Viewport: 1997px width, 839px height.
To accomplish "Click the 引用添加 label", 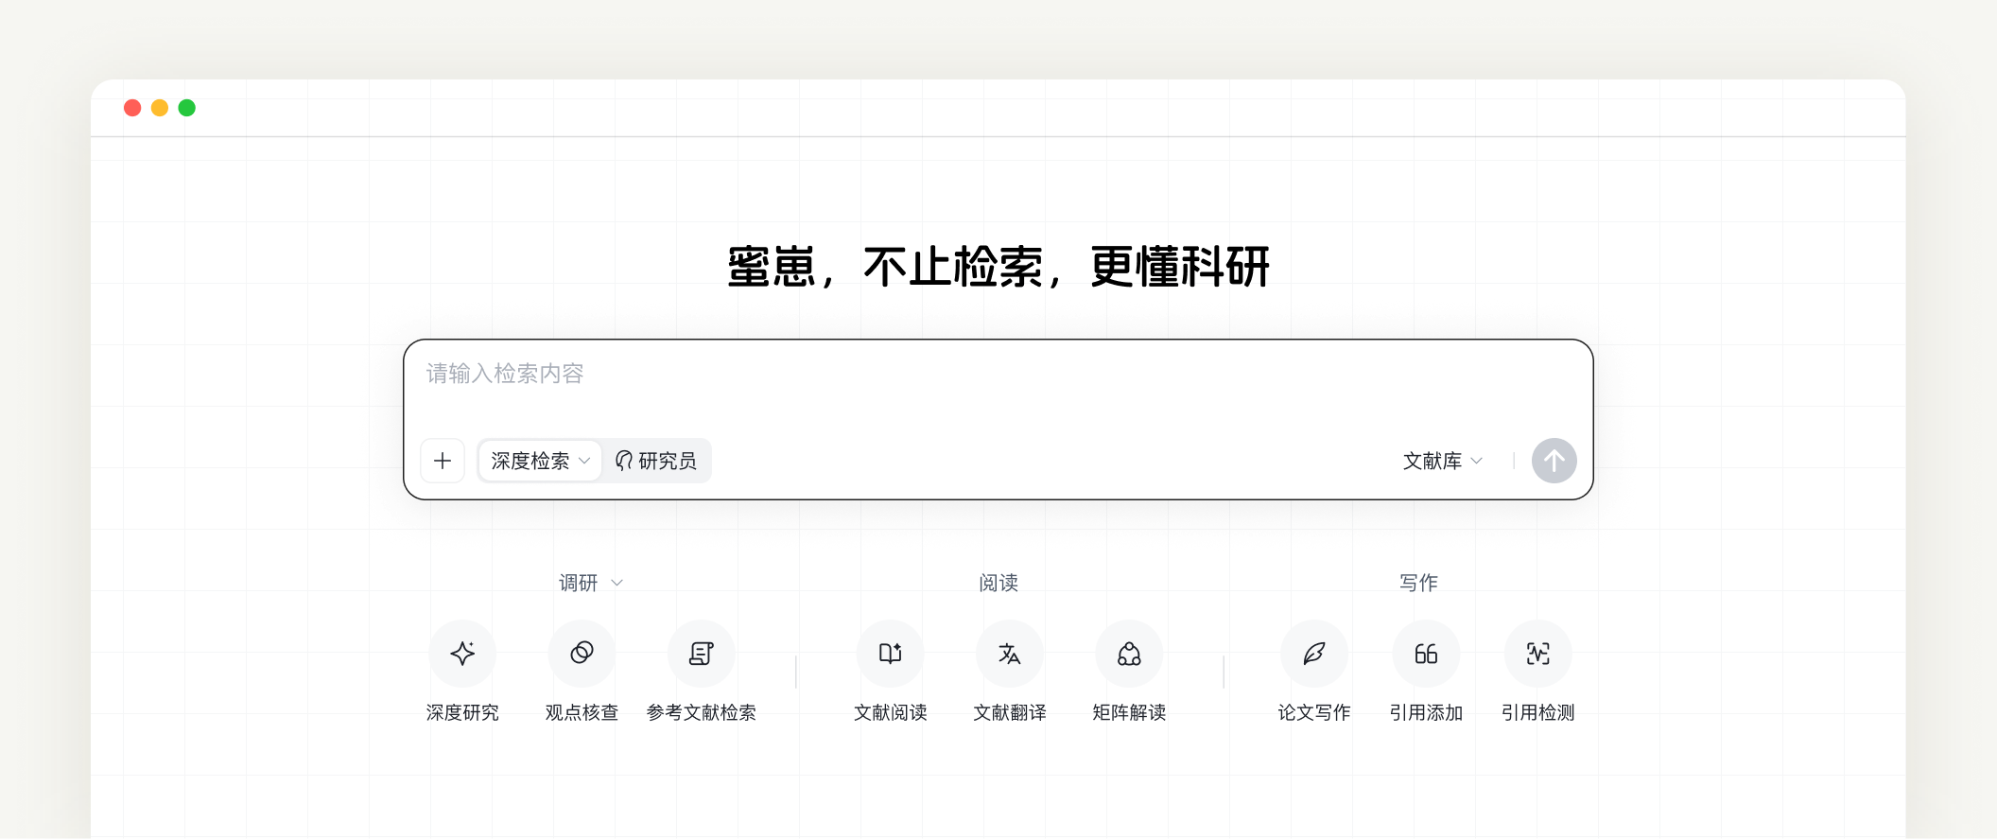I will pyautogui.click(x=1426, y=712).
